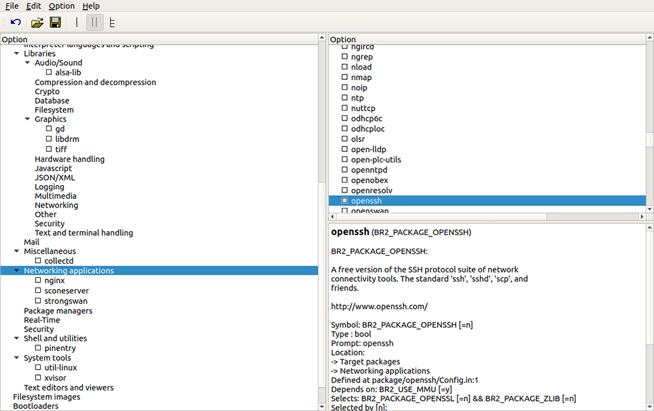
Task: Click the left pane Option column header
Action: pyautogui.click(x=159, y=39)
